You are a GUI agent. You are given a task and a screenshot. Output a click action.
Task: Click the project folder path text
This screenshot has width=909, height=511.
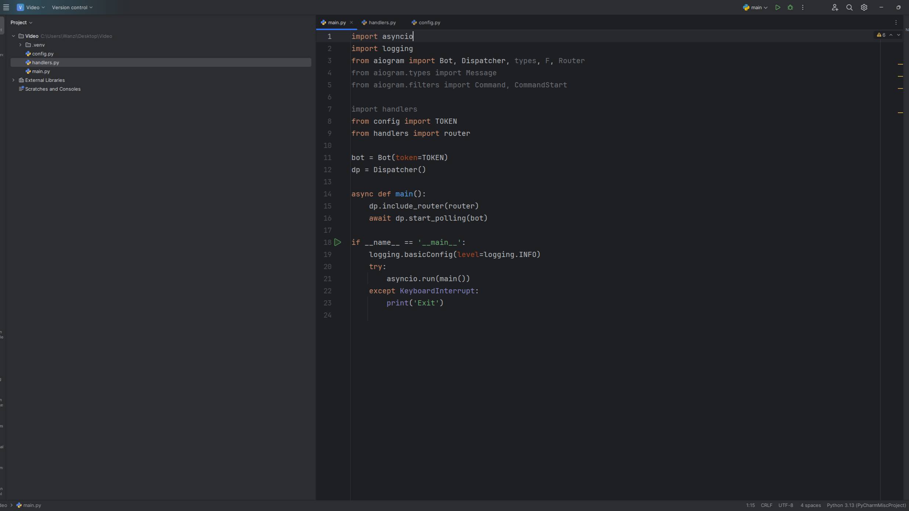coord(76,36)
